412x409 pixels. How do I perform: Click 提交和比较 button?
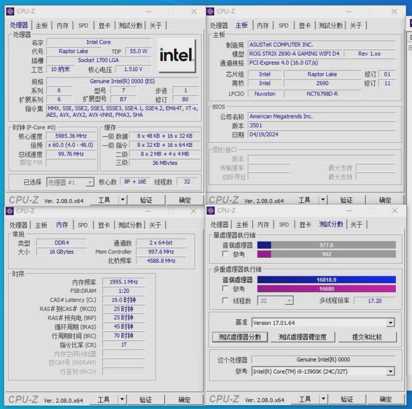367,337
